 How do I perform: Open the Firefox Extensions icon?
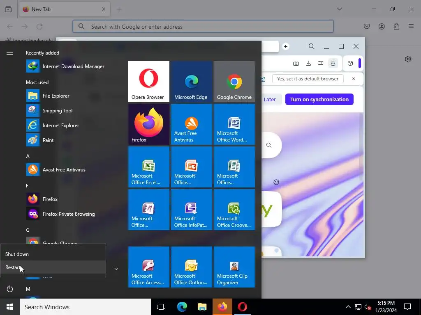click(396, 26)
